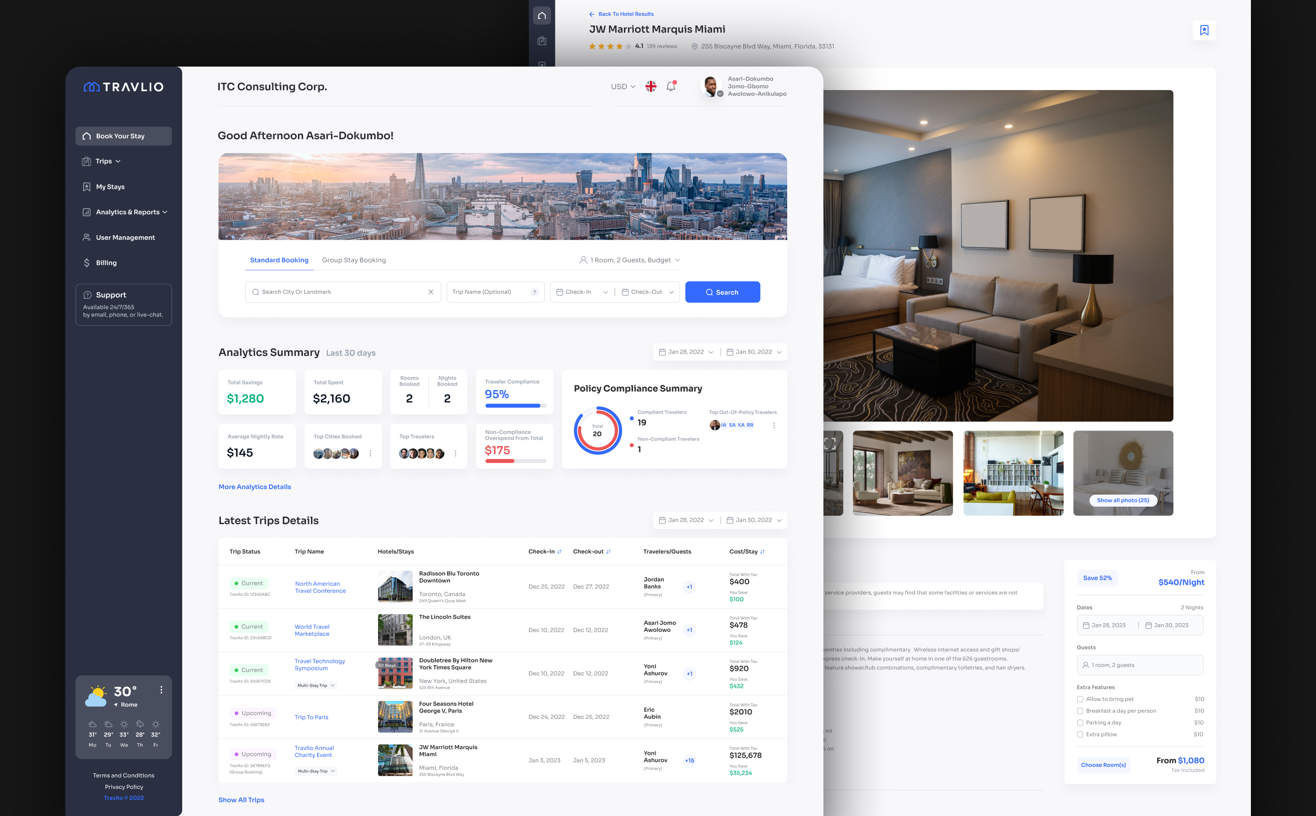Open Latest Trips end date Jan 30, 2022
Screen dimensions: 1316x816
754,520
